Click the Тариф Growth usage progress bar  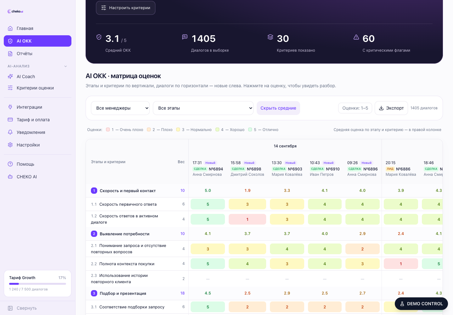pos(37,284)
